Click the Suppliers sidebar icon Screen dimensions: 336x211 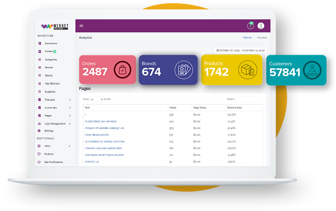39,91
